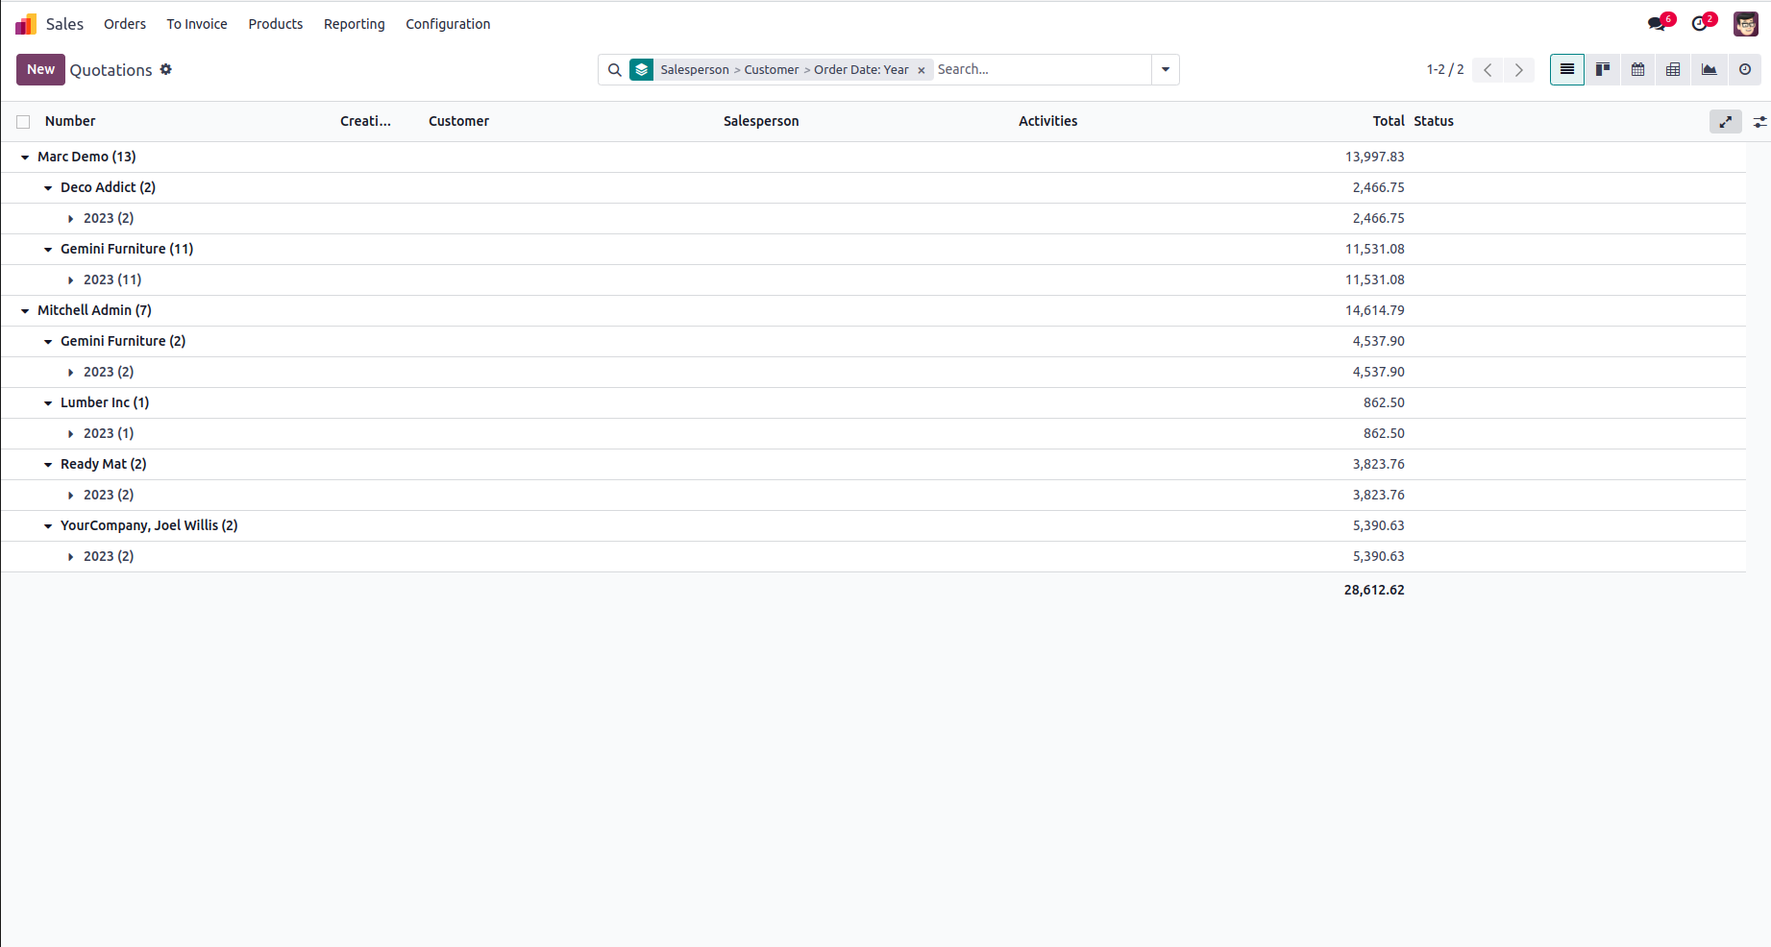Open the Orders menu
Image resolution: width=1771 pixels, height=947 pixels.
pos(125,24)
